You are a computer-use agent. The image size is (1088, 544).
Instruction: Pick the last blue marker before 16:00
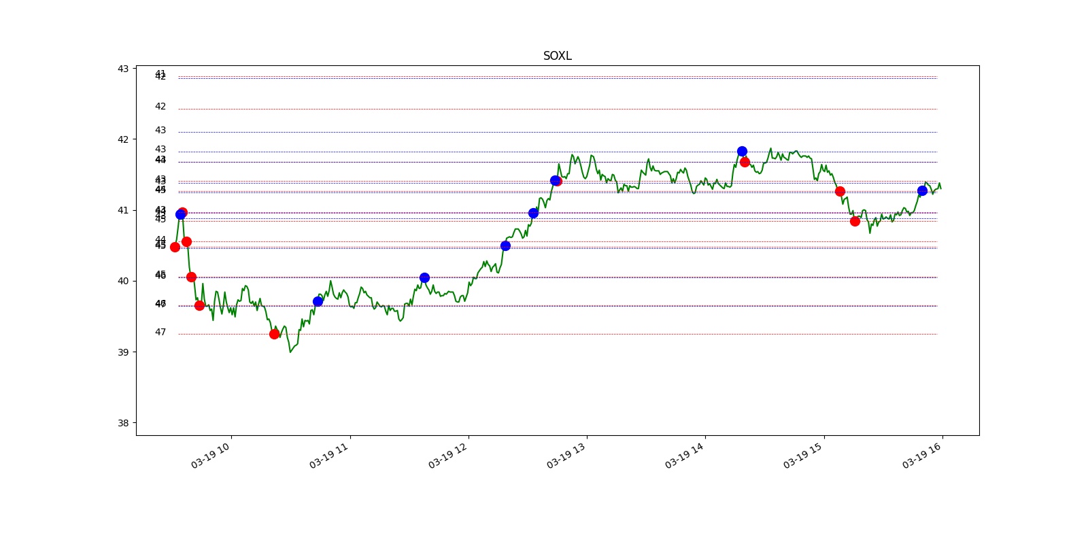click(922, 190)
